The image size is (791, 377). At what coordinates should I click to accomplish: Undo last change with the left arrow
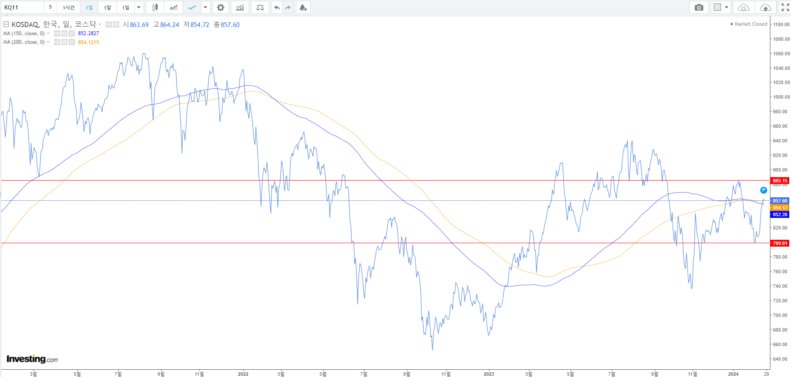277,7
